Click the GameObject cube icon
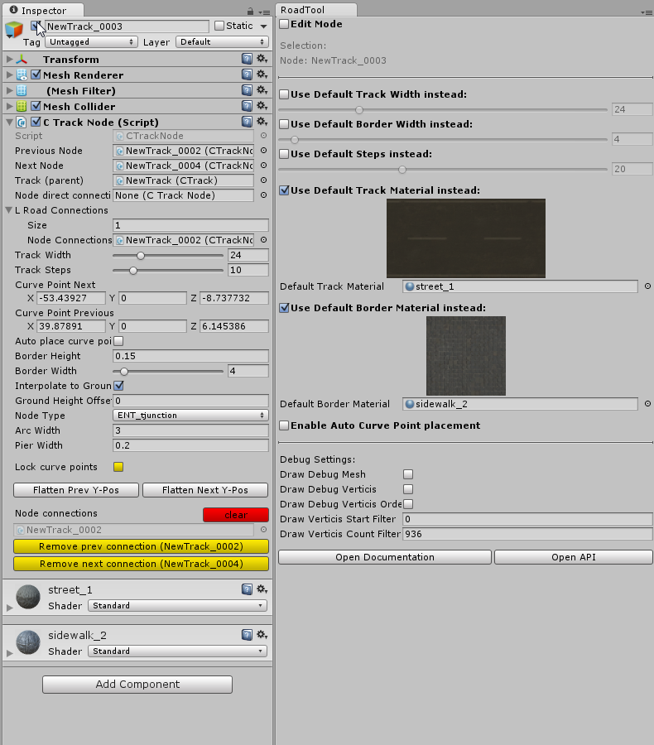This screenshot has height=745, width=654. pyautogui.click(x=14, y=30)
